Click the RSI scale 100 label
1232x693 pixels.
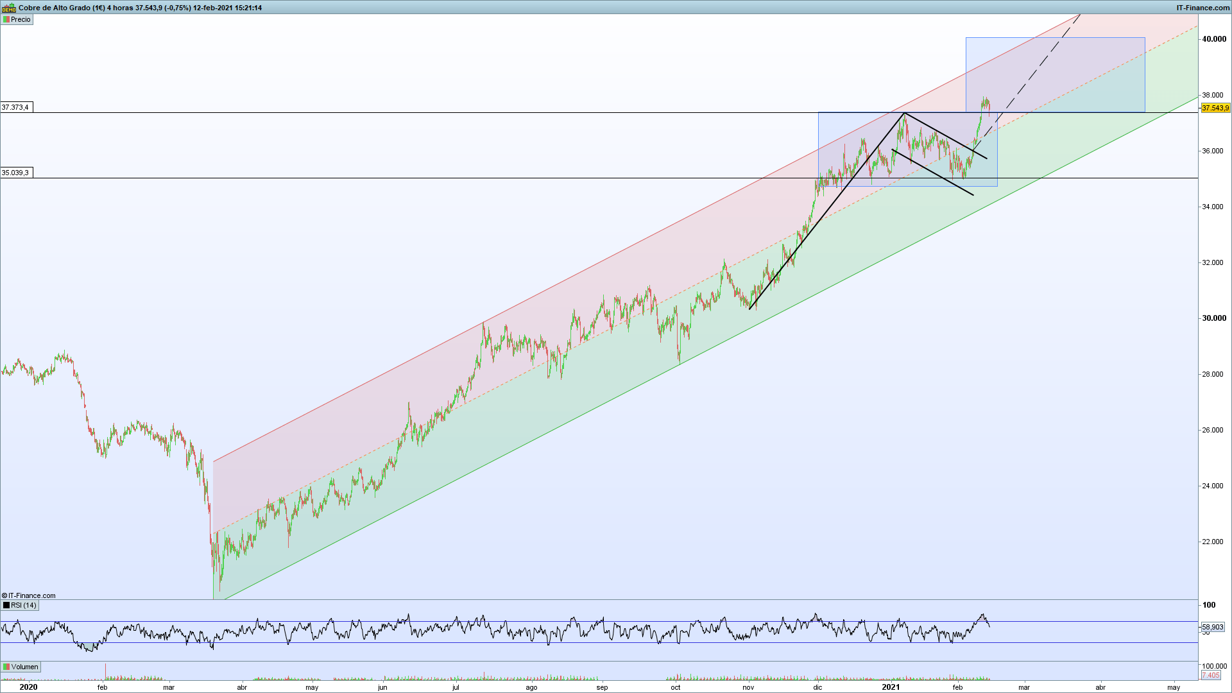(x=1209, y=605)
